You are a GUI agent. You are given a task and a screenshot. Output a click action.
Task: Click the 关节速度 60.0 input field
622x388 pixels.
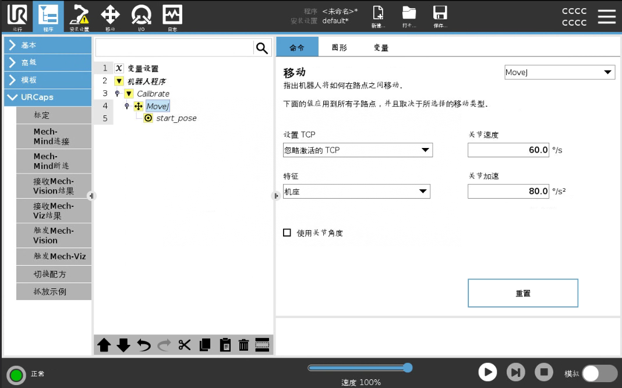point(508,150)
